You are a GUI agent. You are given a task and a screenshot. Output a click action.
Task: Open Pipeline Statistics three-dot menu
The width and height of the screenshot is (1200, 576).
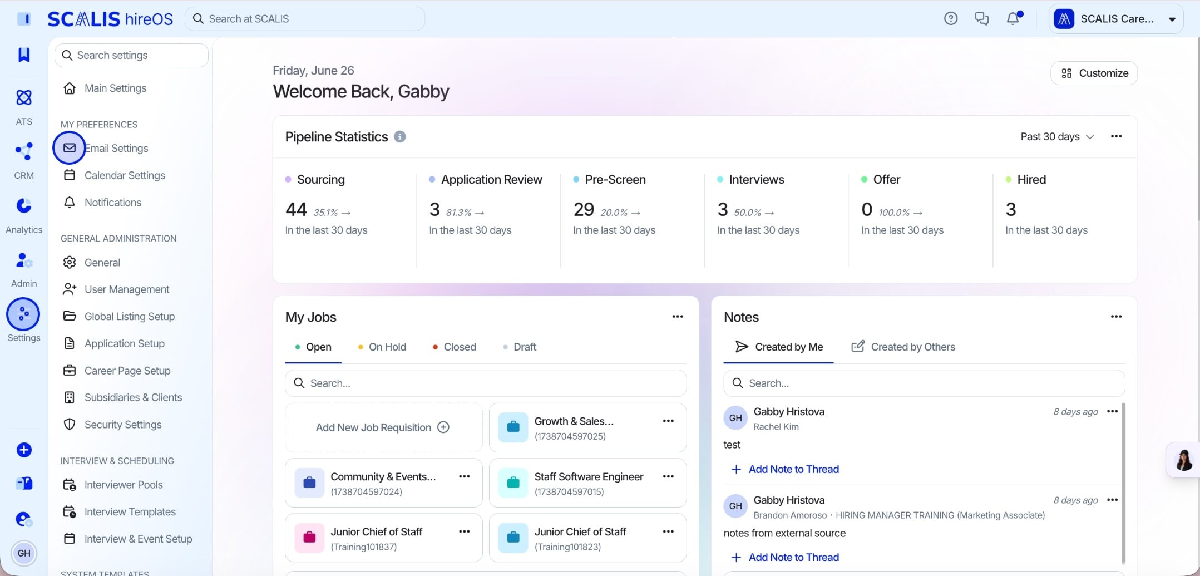pyautogui.click(x=1116, y=136)
